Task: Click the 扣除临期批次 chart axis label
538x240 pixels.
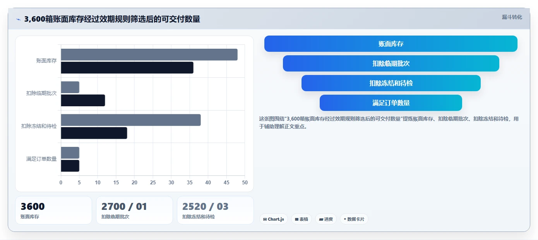Action: click(41, 94)
